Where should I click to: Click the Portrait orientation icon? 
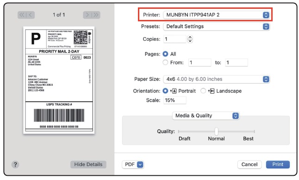[x=173, y=91]
